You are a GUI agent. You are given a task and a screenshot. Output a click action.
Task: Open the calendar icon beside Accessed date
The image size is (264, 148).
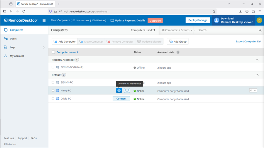[178, 52]
